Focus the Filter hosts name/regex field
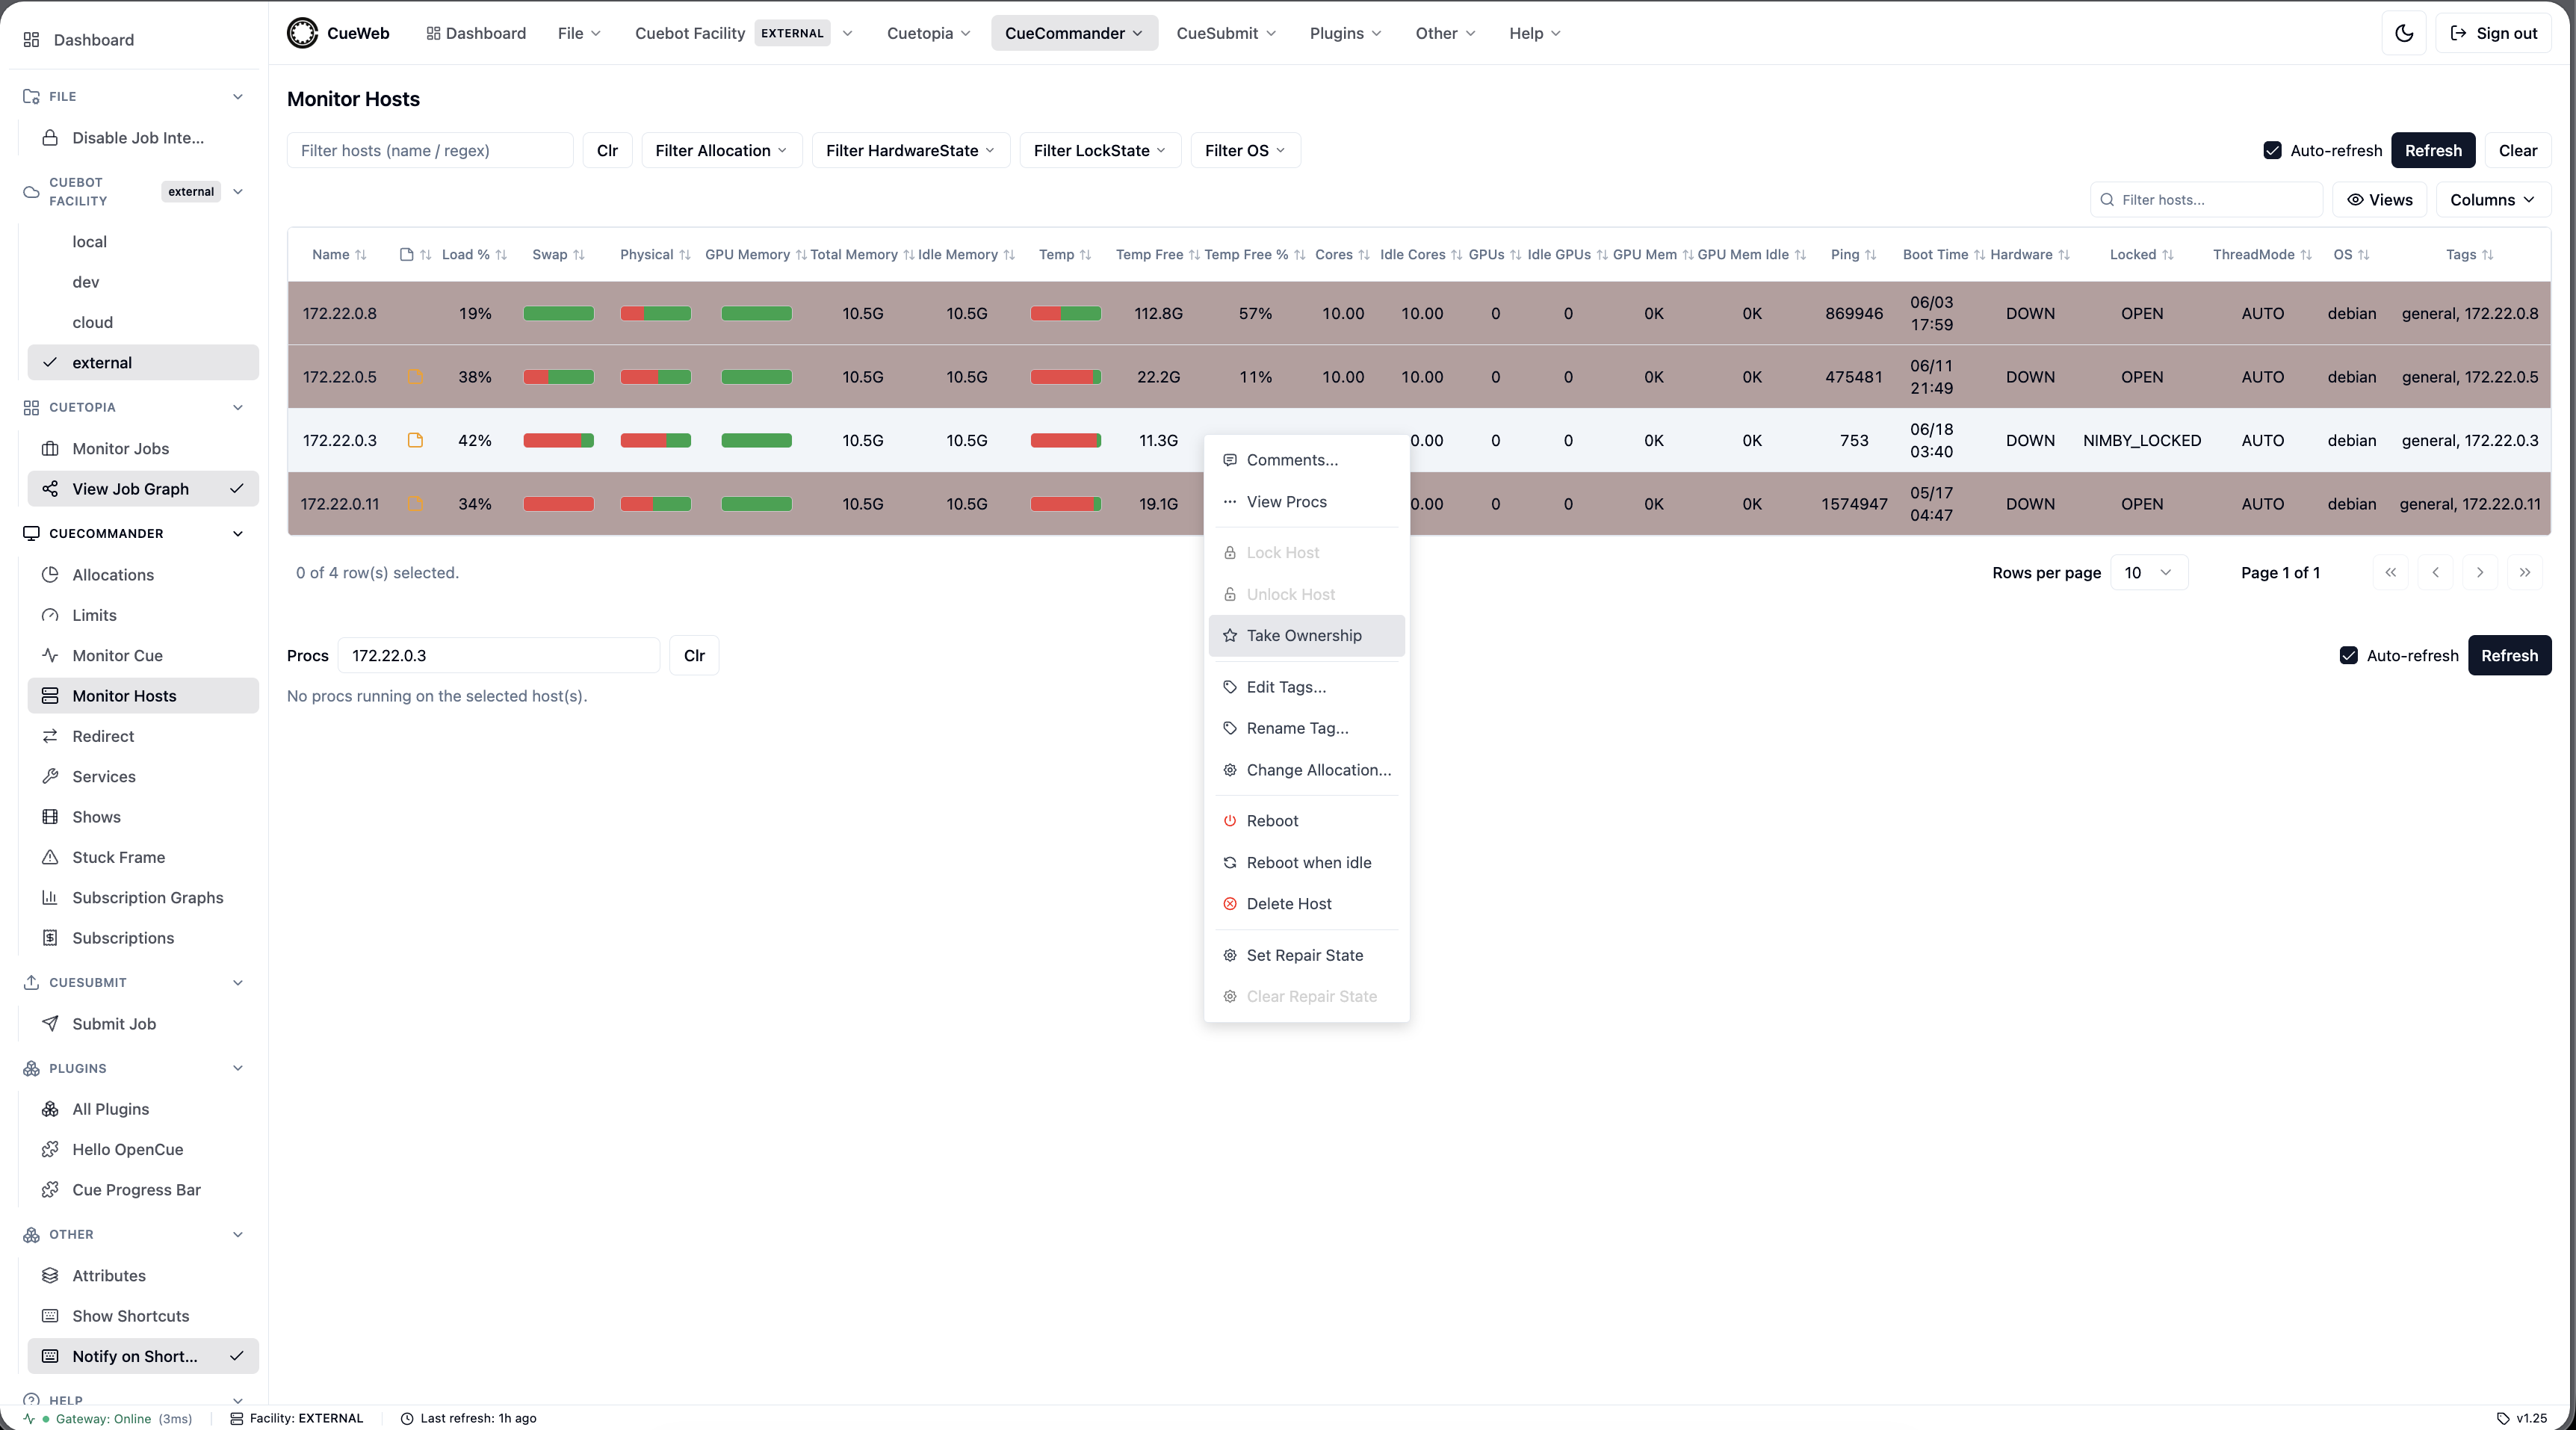Screen dimensions: 2576x1430 [x=430, y=151]
